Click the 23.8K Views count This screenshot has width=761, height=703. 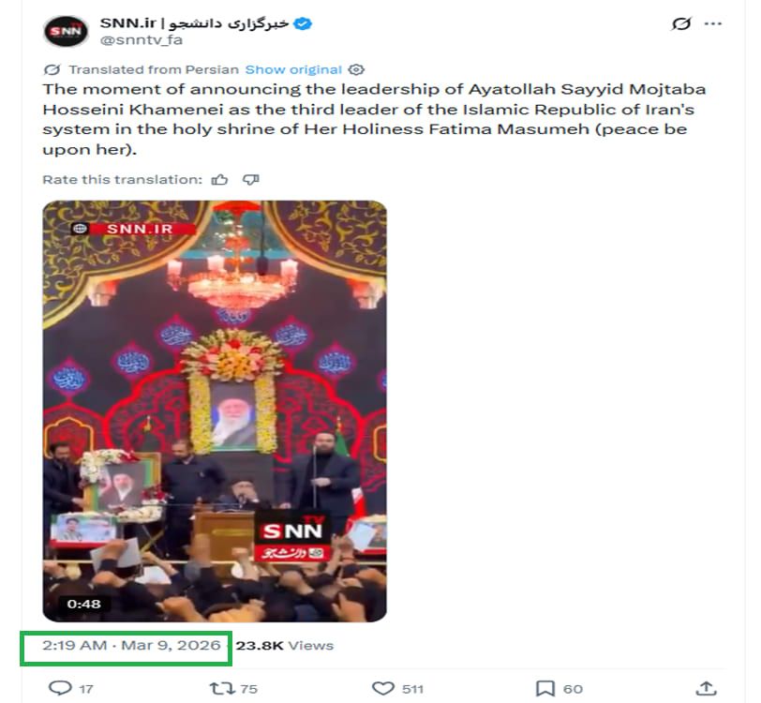[284, 646]
